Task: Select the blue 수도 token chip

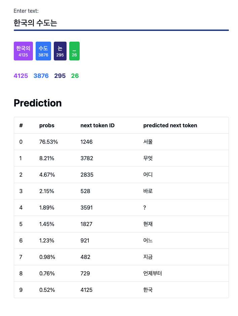Action: (x=43, y=51)
